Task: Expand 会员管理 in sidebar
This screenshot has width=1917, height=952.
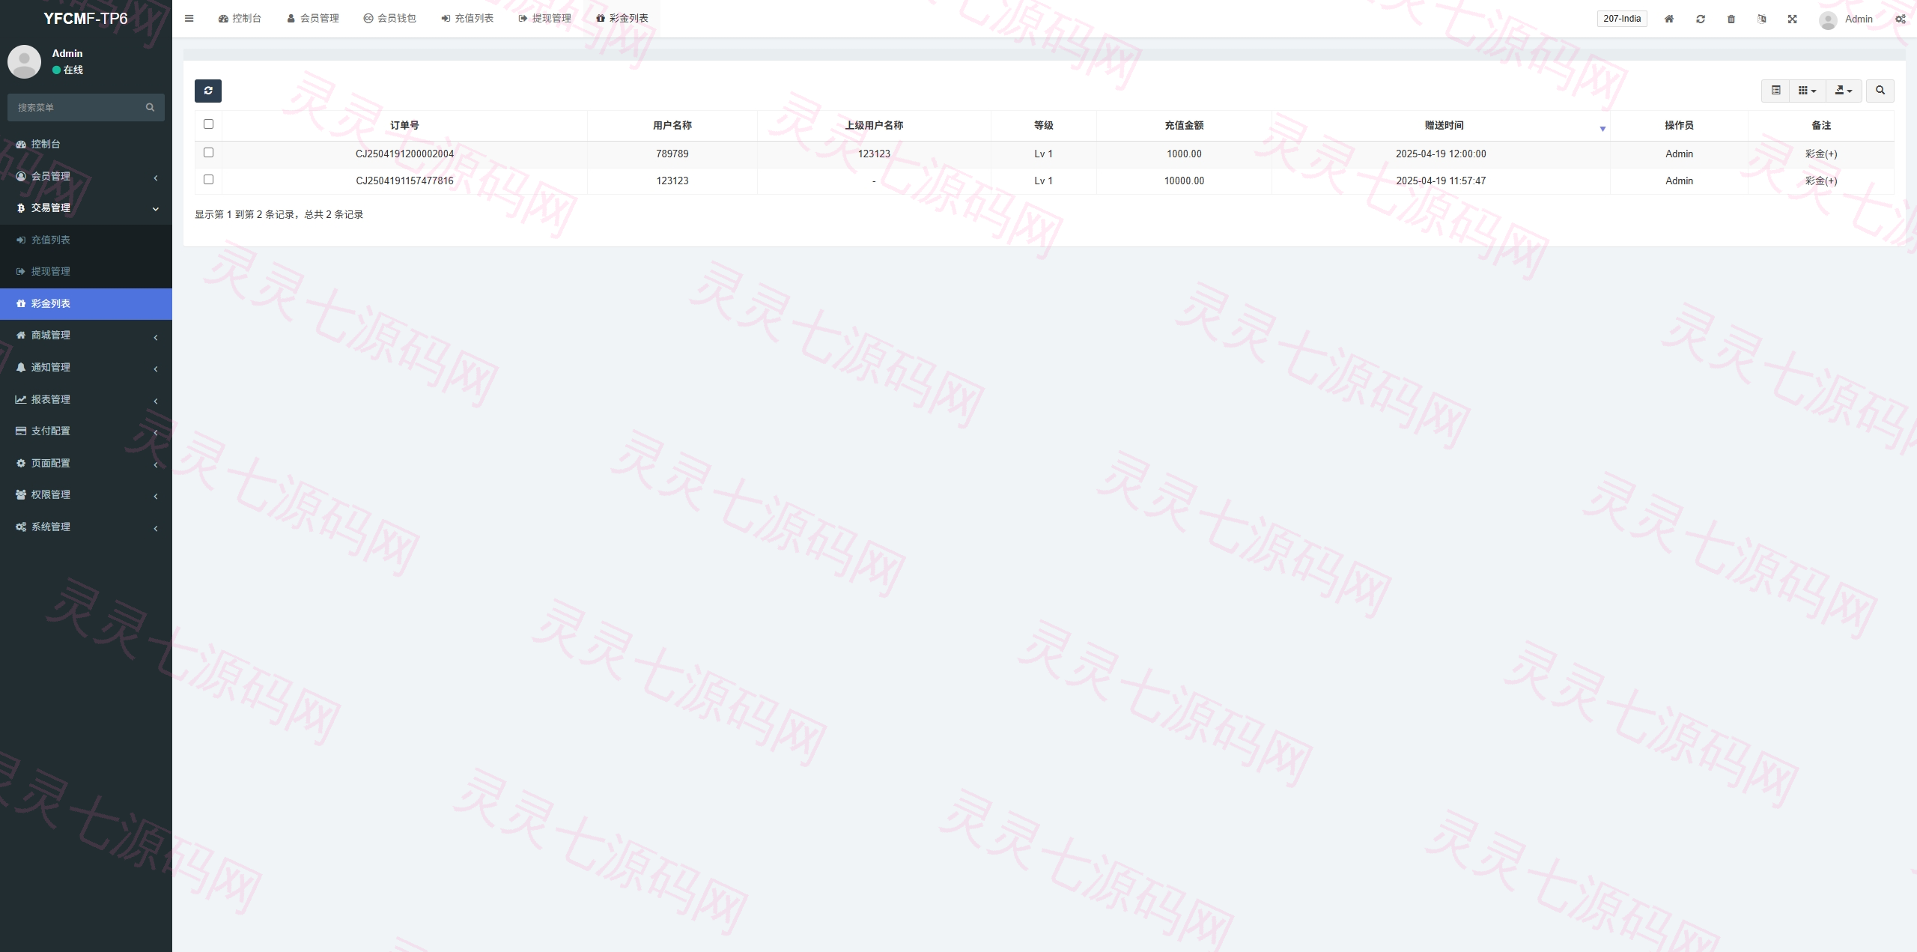Action: pyautogui.click(x=86, y=176)
